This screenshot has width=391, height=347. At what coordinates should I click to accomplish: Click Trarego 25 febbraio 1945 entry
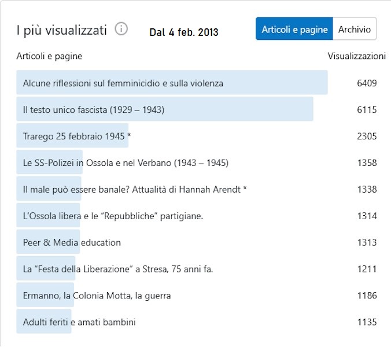(x=77, y=136)
